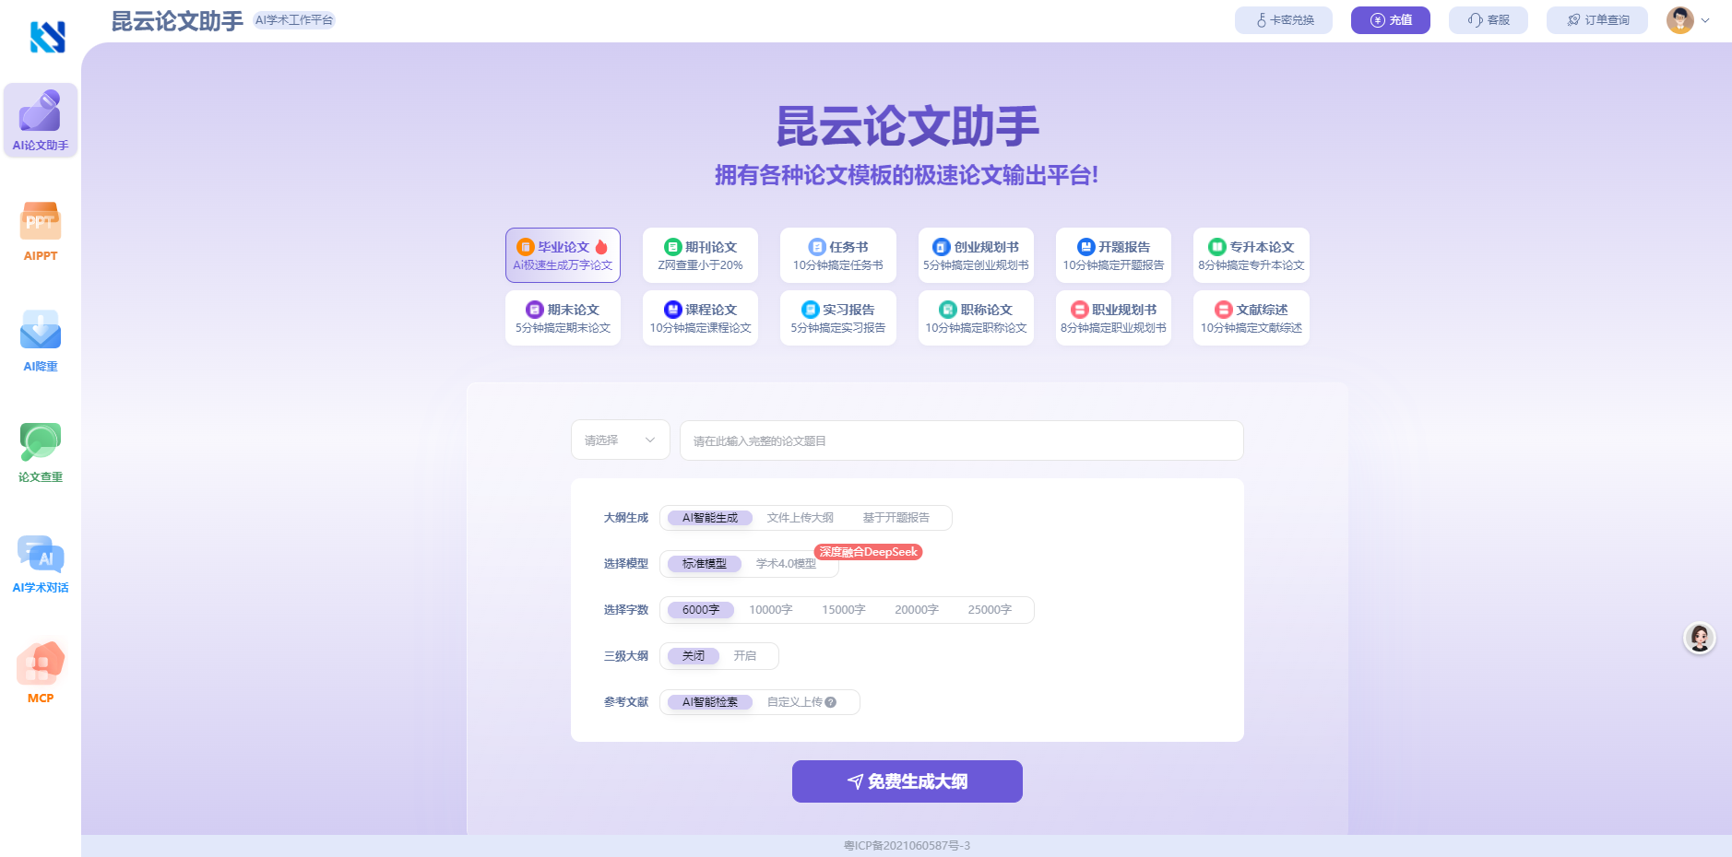Click the 免费生成大纲 button
1732x857 pixels.
(x=907, y=781)
